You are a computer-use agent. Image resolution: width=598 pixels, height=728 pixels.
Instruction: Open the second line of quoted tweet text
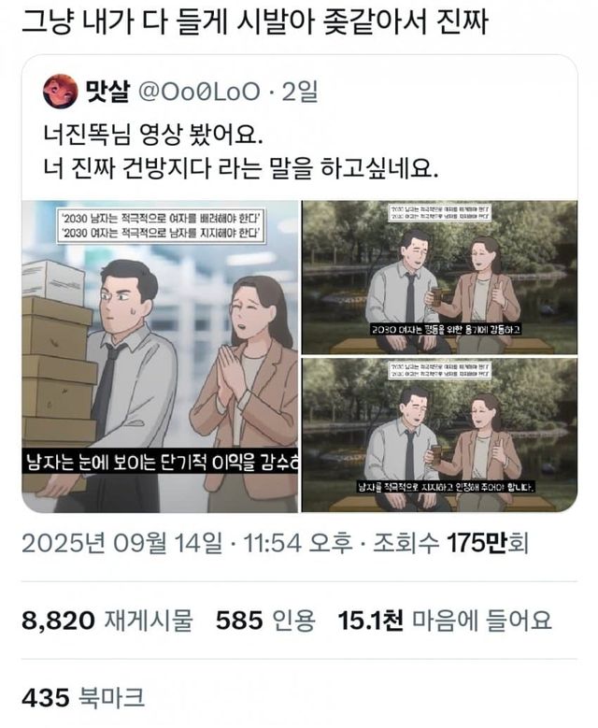click(x=240, y=168)
